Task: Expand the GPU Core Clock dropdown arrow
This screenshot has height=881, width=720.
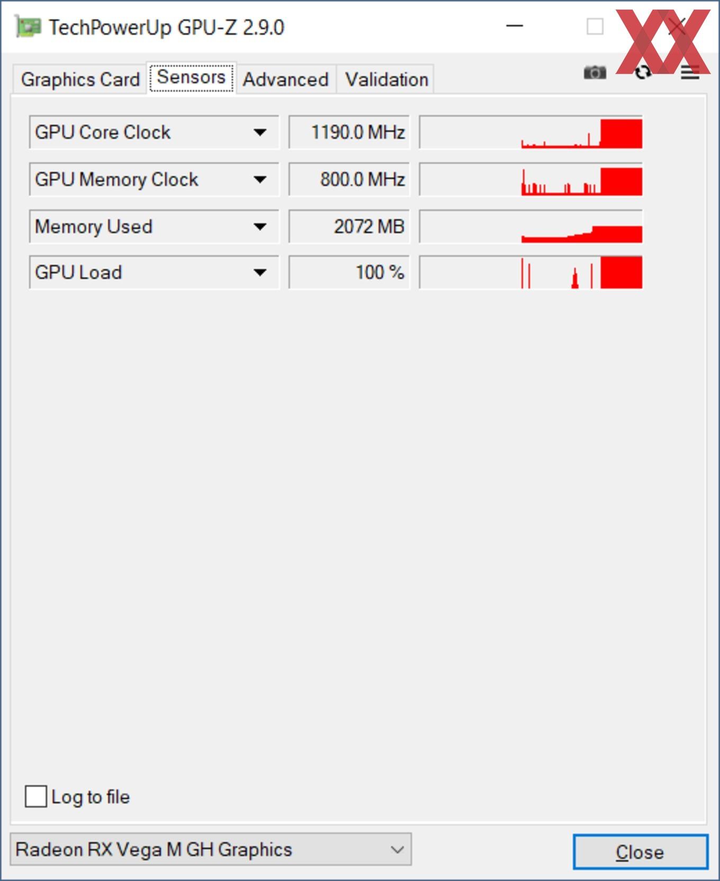Action: pos(259,132)
